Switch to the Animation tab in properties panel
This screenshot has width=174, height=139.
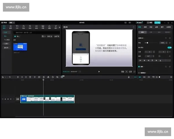157,27
